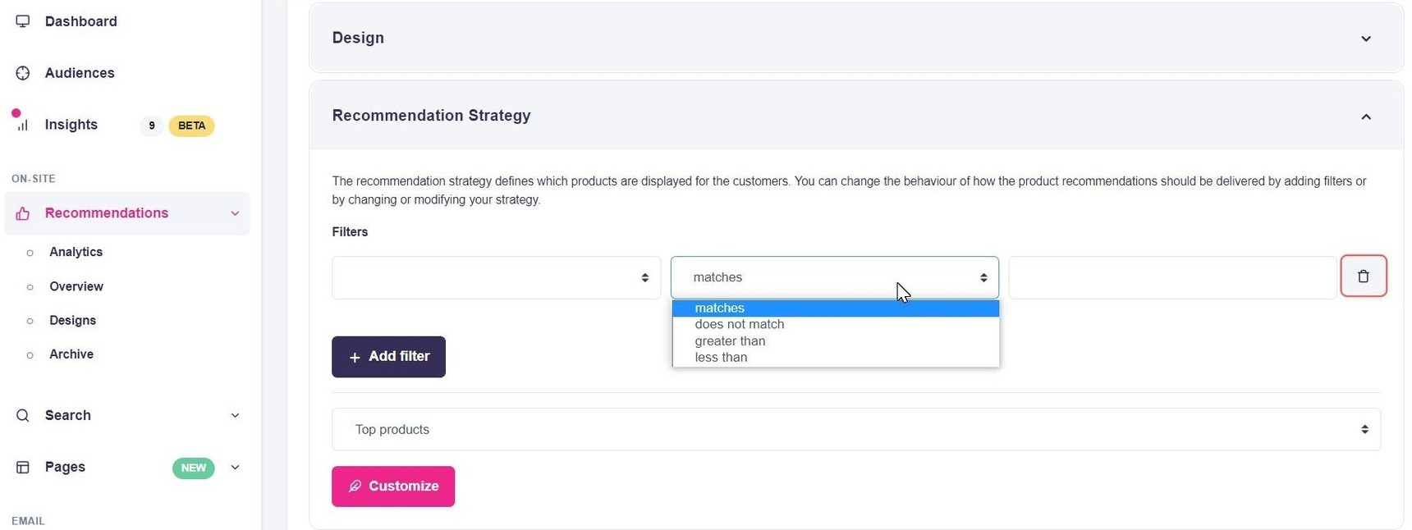This screenshot has height=530, width=1412.
Task: Open the Top products strategy dropdown
Action: [x=855, y=429]
